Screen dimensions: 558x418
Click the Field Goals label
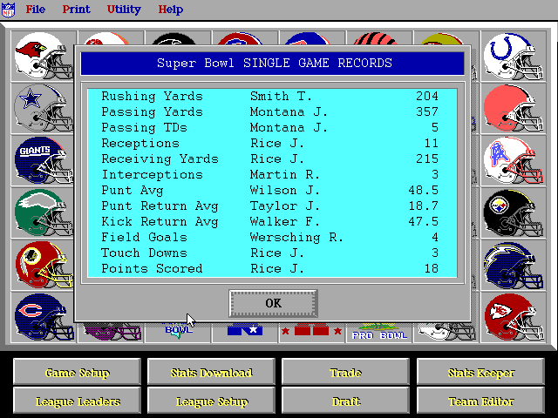tap(144, 237)
